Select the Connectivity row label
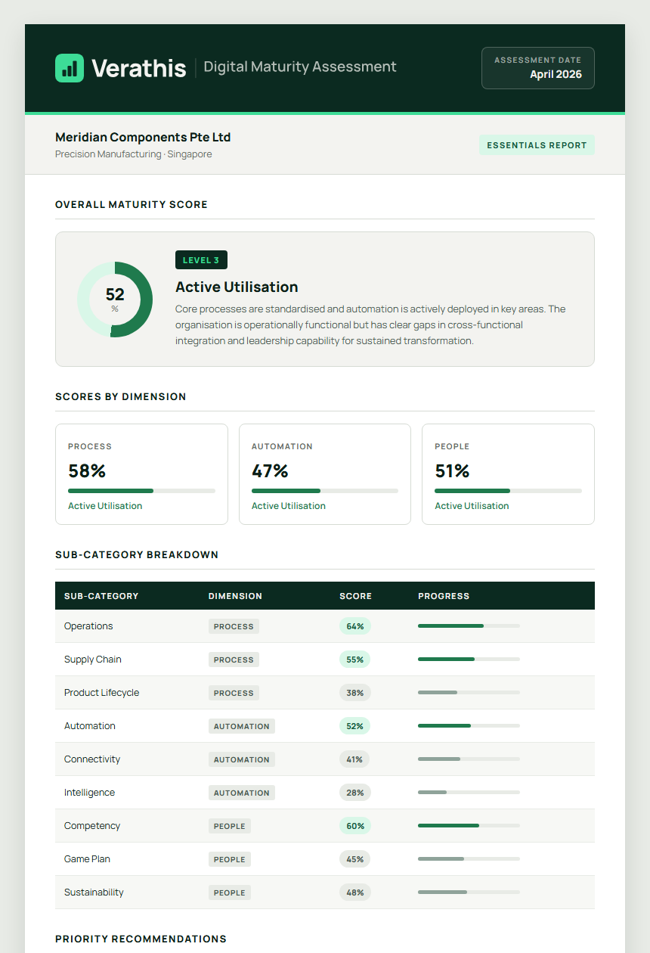 tap(92, 759)
